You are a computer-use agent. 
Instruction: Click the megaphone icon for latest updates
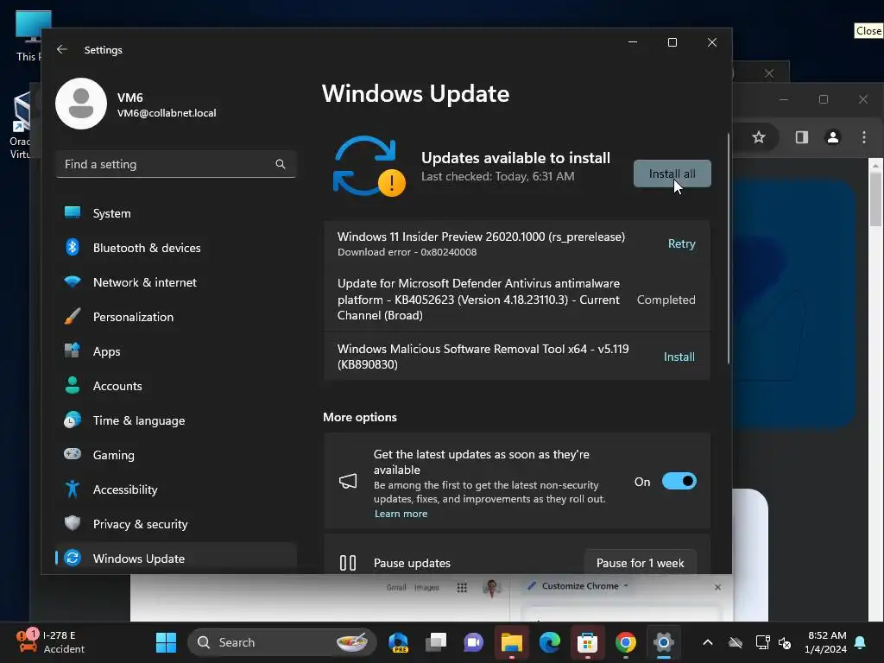click(348, 481)
